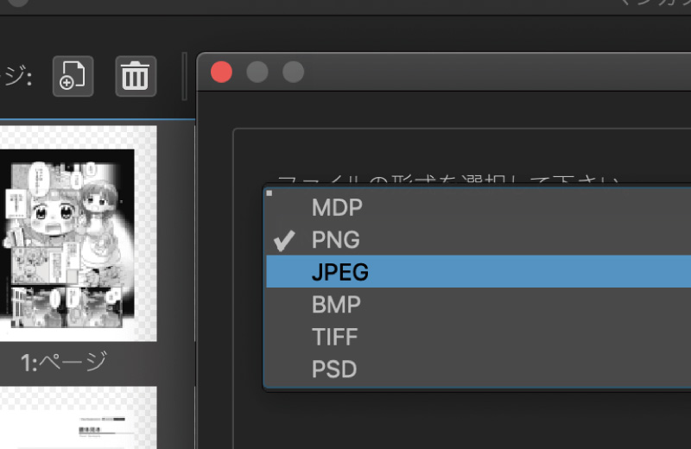Click the "ページ:" toolbar label

click(x=16, y=76)
